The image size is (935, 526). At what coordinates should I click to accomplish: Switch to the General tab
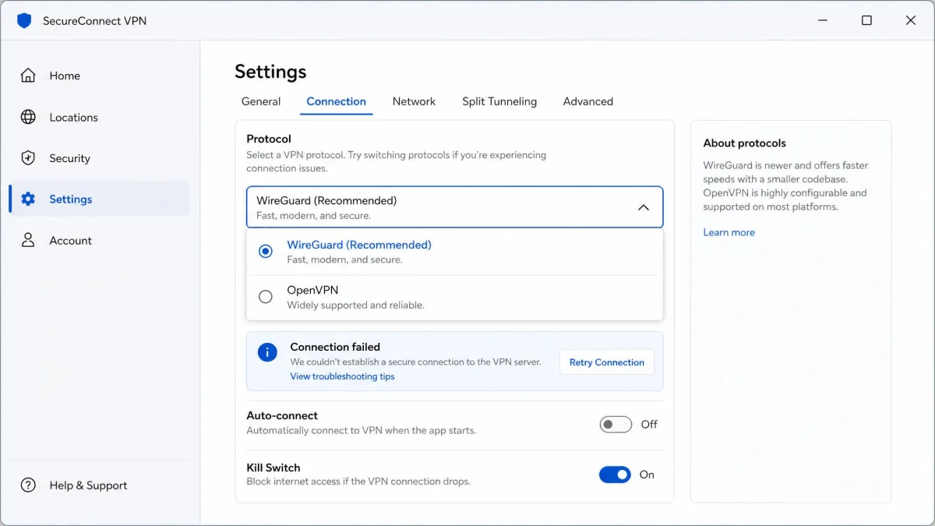[x=261, y=101]
